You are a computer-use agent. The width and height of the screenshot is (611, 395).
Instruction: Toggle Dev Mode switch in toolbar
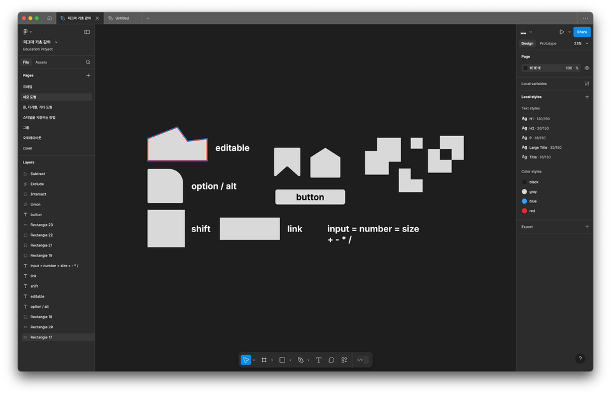pyautogui.click(x=362, y=360)
